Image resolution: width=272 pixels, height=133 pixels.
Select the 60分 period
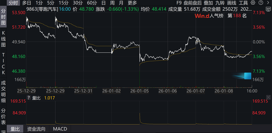(92, 3)
